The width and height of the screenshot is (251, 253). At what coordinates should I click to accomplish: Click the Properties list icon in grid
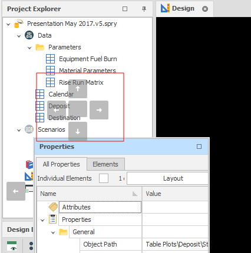(x=52, y=219)
